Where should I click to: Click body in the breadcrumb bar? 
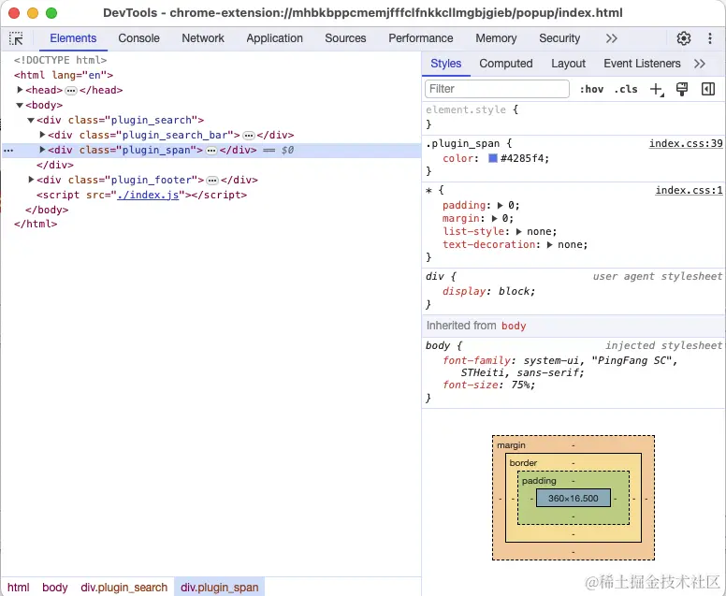(55, 588)
